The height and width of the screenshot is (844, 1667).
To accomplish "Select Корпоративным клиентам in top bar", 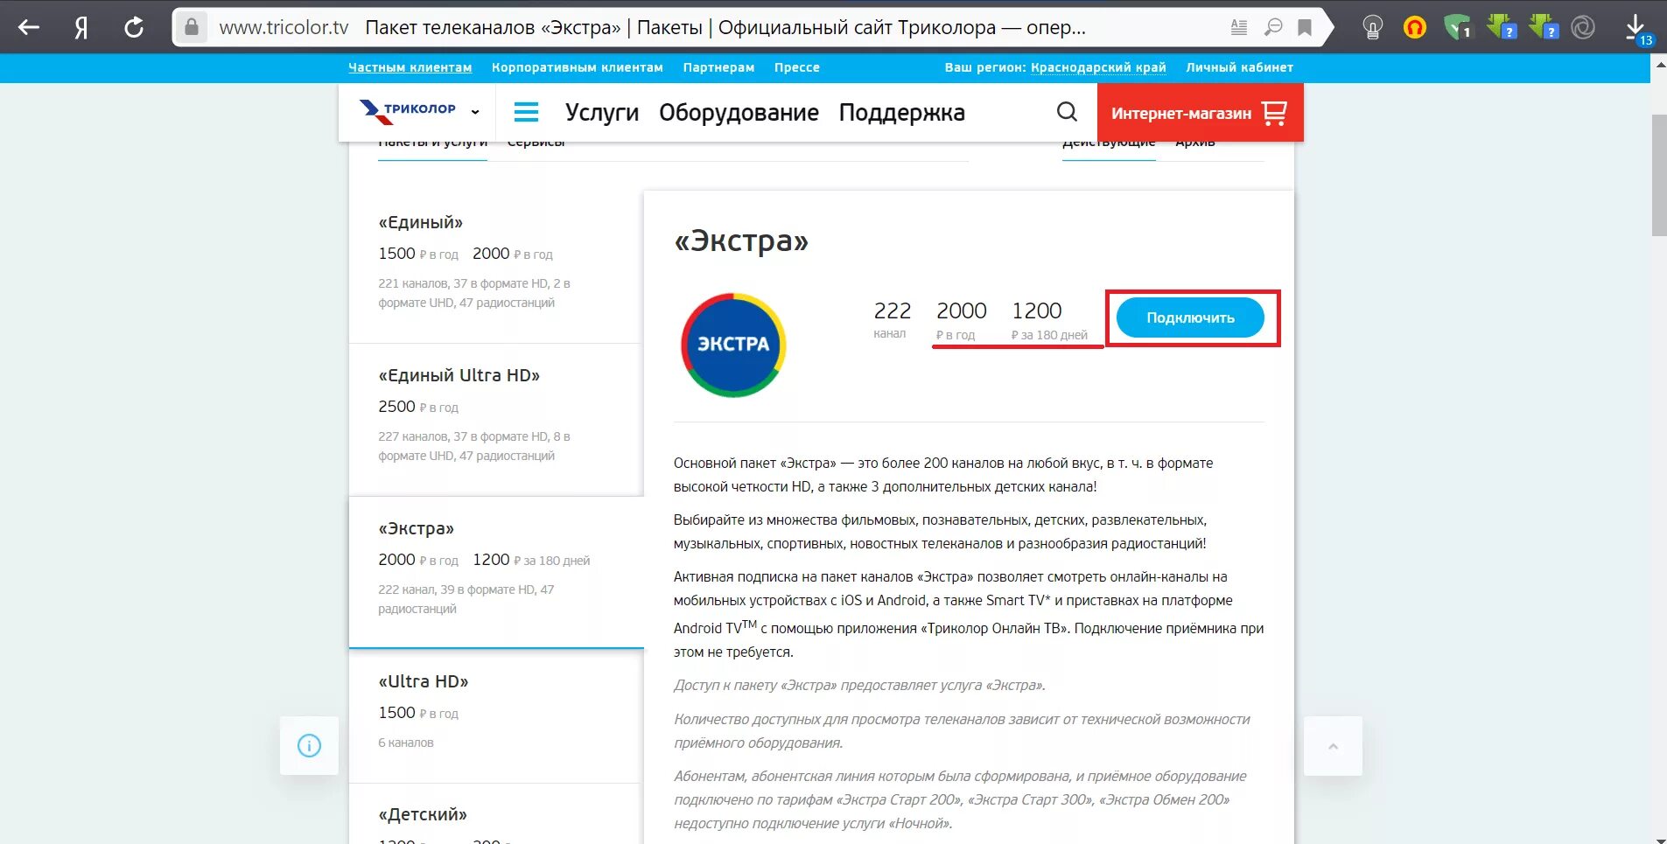I will [x=578, y=67].
